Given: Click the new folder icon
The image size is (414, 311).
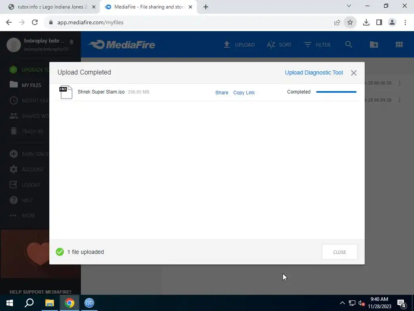Looking at the screenshot, I should click(x=374, y=45).
